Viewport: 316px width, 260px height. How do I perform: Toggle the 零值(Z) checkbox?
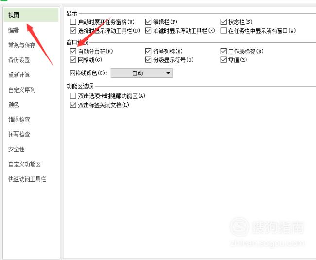[x=223, y=60]
